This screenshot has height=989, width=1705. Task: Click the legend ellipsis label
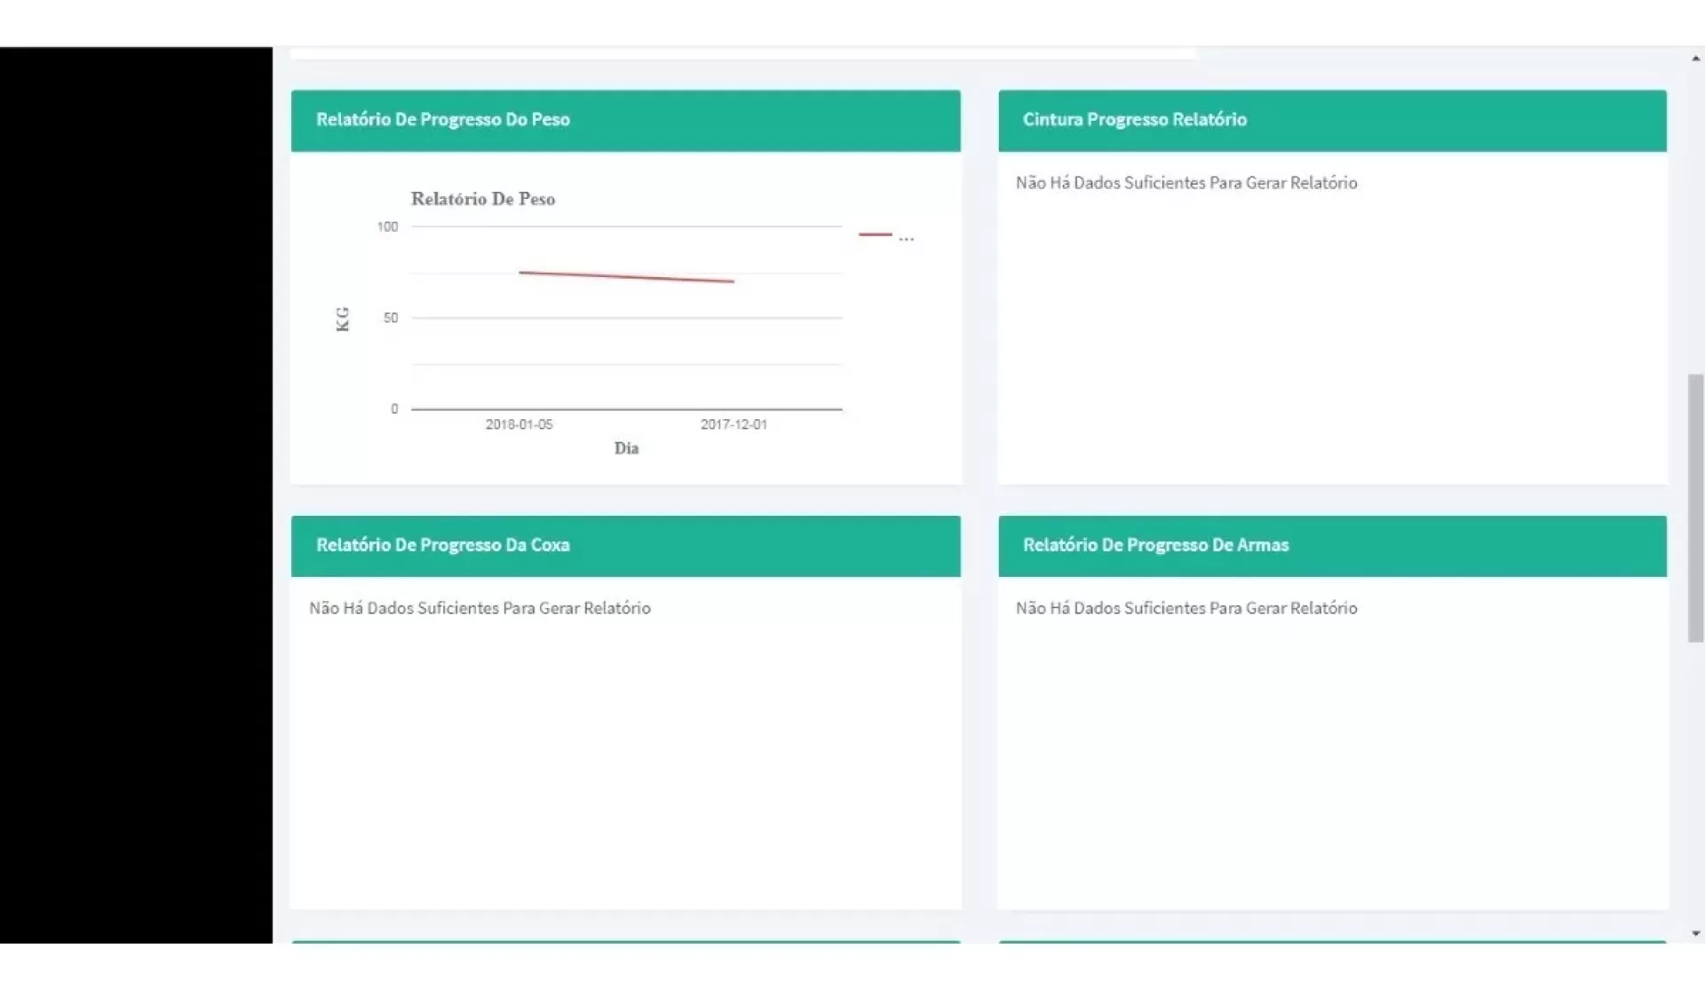(x=906, y=238)
